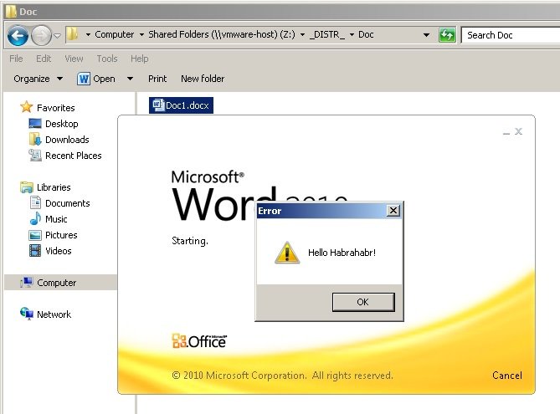Open the Tools menu
The width and height of the screenshot is (560, 414).
[107, 59]
